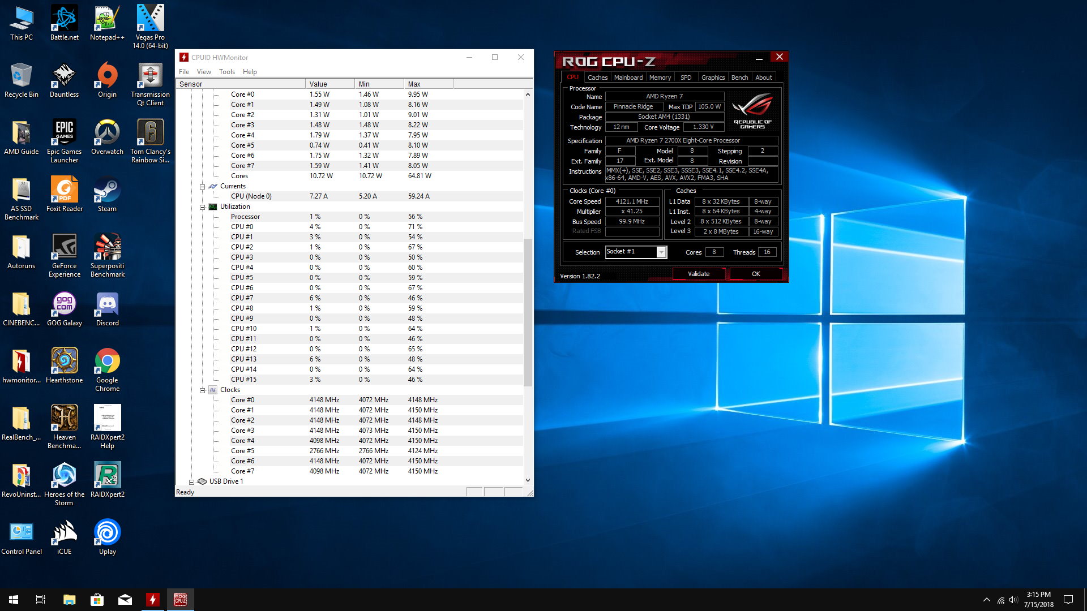Launch Uplay from the desktop
Screen dimensions: 1087x611
[107, 537]
